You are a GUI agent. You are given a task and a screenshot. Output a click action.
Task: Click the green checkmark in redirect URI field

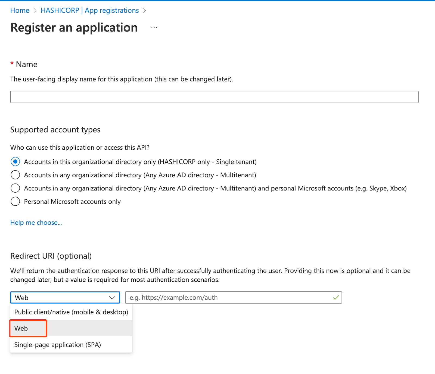[x=336, y=297]
